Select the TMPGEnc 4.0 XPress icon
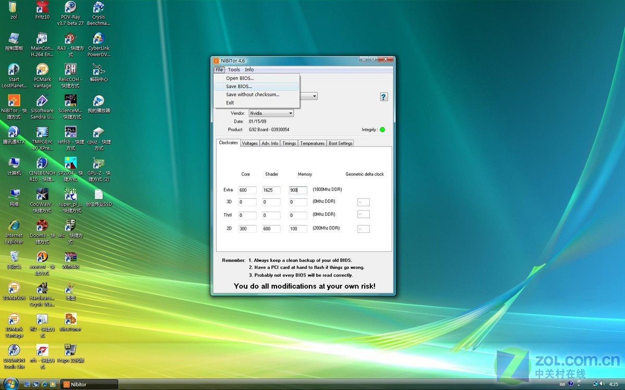The height and width of the screenshot is (390, 625). tap(42, 138)
